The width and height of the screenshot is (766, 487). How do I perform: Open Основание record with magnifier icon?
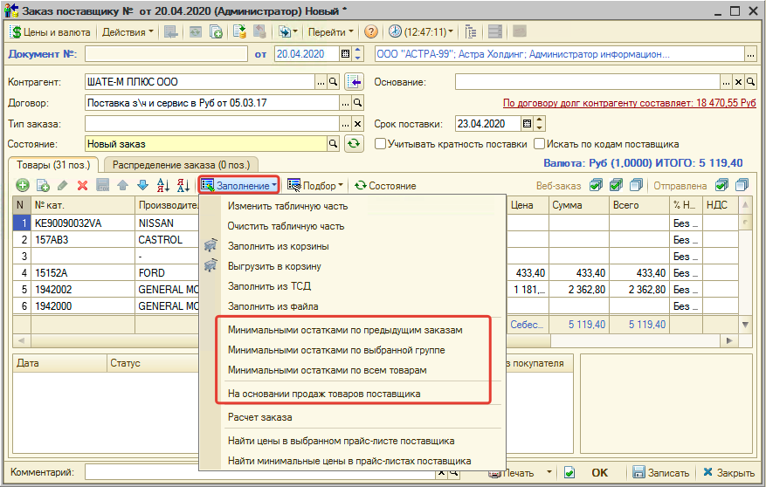coord(751,82)
